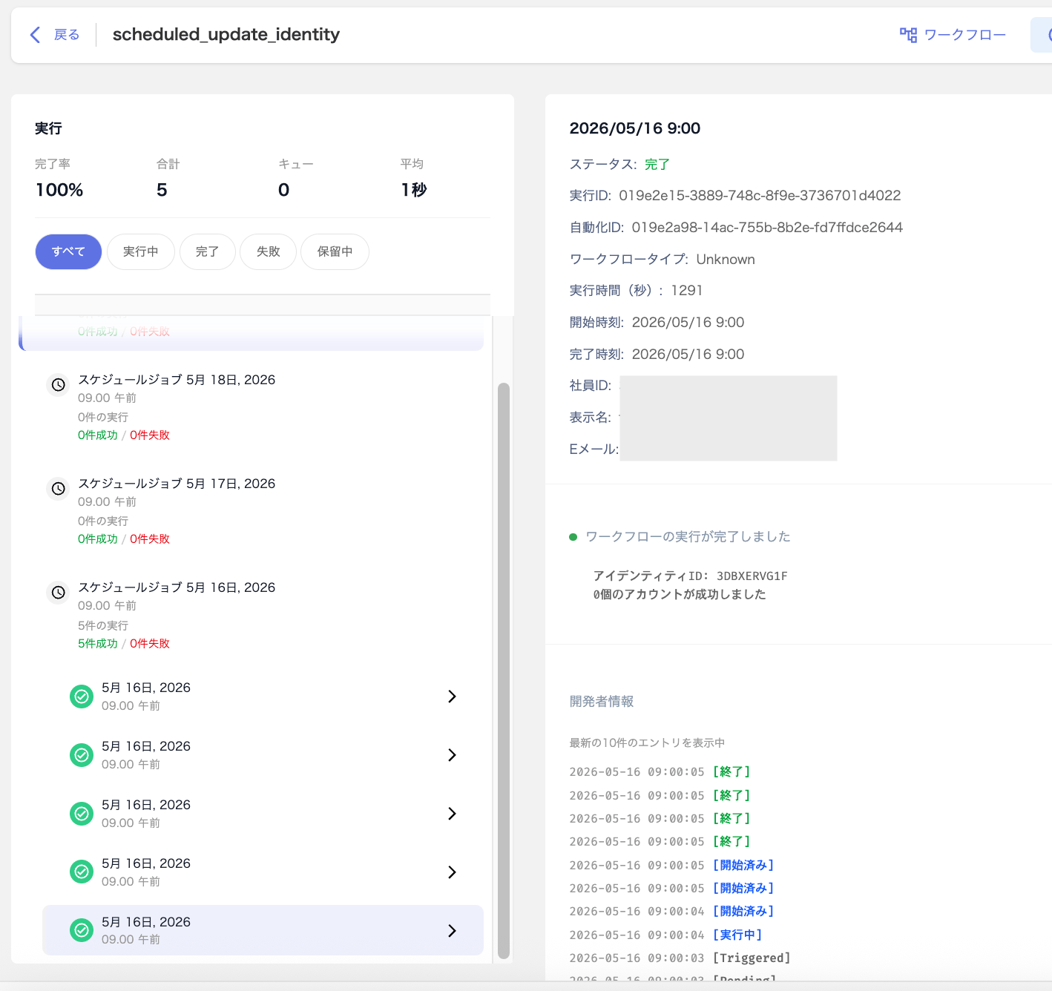Click the 実行時間 1291 value
This screenshot has width=1052, height=991.
click(687, 291)
